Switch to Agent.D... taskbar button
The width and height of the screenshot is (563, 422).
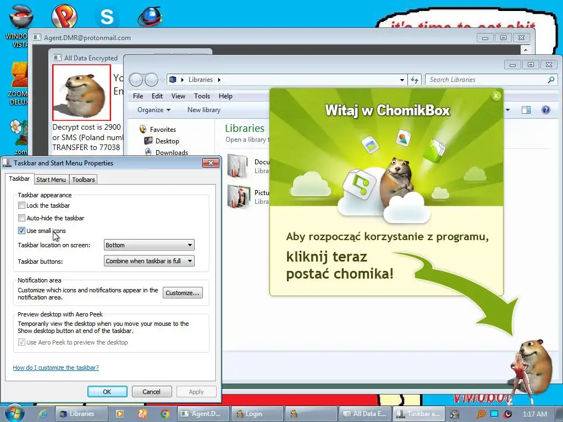[x=204, y=414]
